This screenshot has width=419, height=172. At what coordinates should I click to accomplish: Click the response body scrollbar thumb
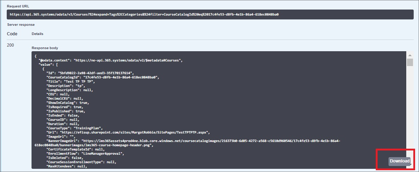pos(410,63)
